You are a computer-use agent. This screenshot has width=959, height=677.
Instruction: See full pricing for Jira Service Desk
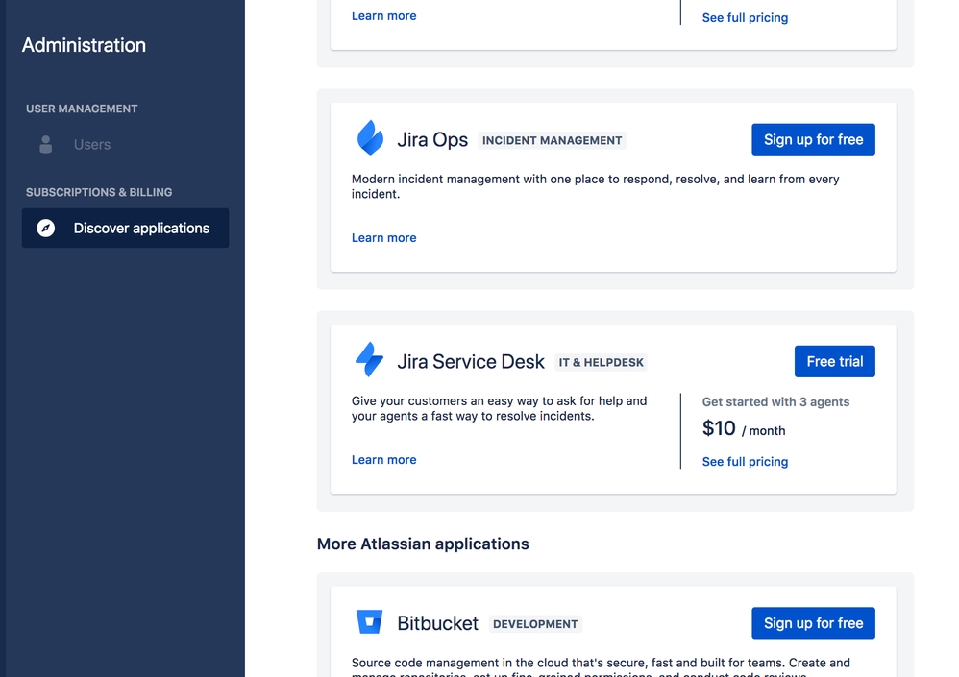(x=745, y=461)
